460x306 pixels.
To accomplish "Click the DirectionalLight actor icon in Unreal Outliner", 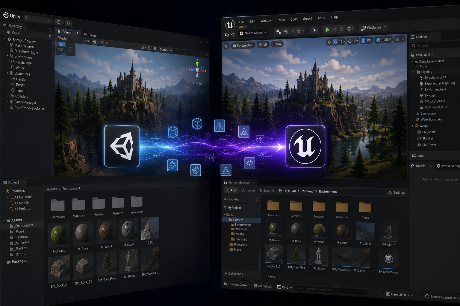I will pyautogui.click(x=421, y=78).
